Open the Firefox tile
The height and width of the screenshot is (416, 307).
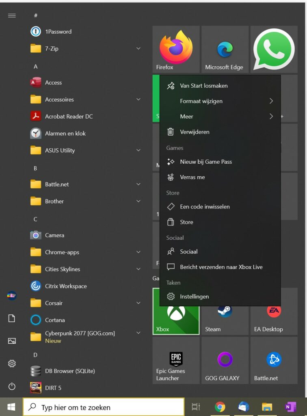pyautogui.click(x=176, y=49)
